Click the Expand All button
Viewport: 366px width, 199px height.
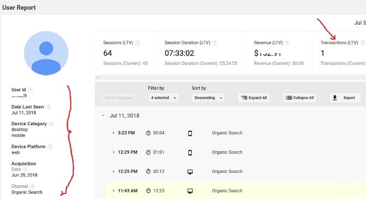(254, 98)
